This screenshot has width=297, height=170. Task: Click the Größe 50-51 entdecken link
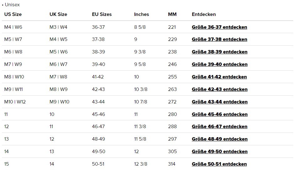click(x=219, y=164)
